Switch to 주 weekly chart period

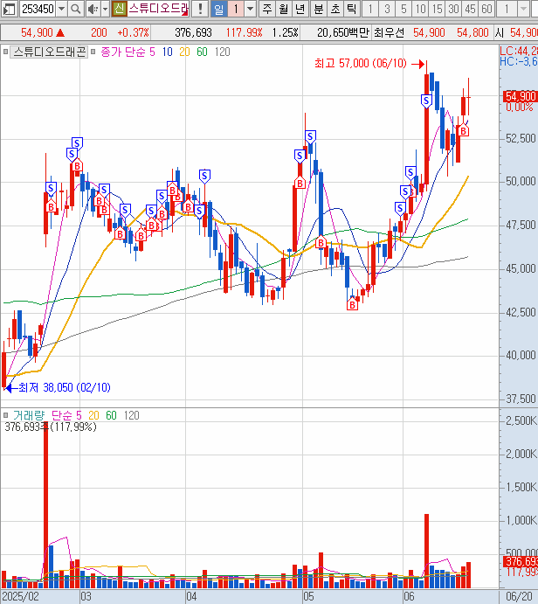pos(267,10)
